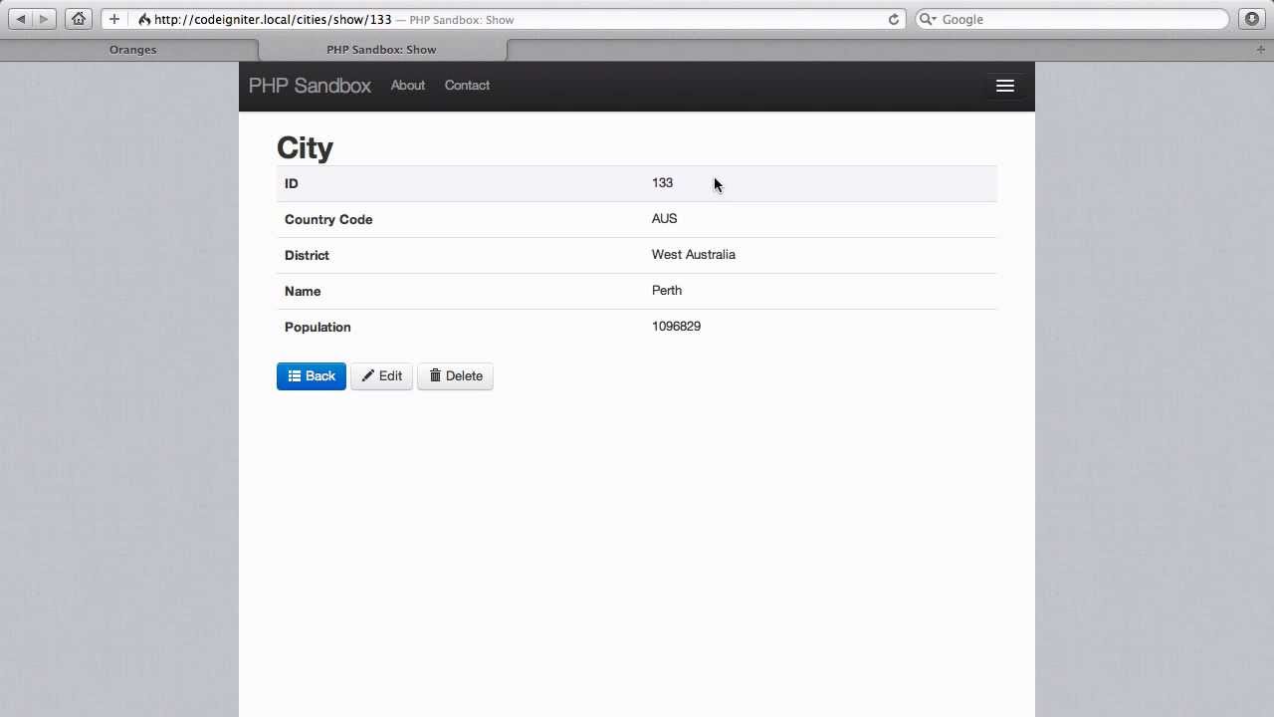The height and width of the screenshot is (717, 1274).
Task: Select the PHP Sandbox: Show tab
Action: pos(381,49)
